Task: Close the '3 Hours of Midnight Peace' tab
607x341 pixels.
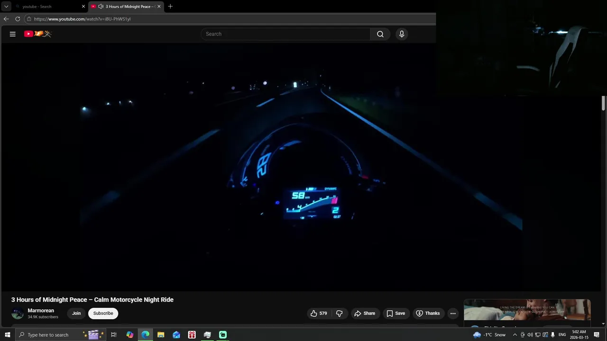Action: (159, 7)
